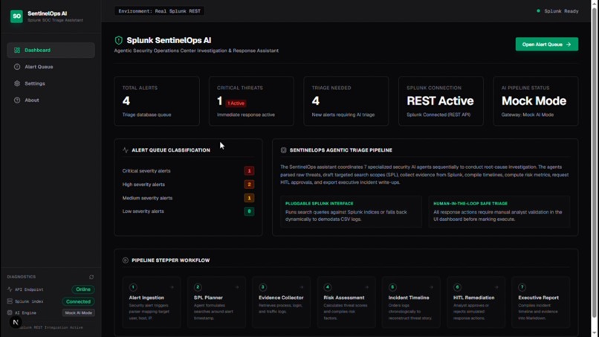Click the Medium severity alerts row label
This screenshot has height=337, width=599.
pos(147,198)
